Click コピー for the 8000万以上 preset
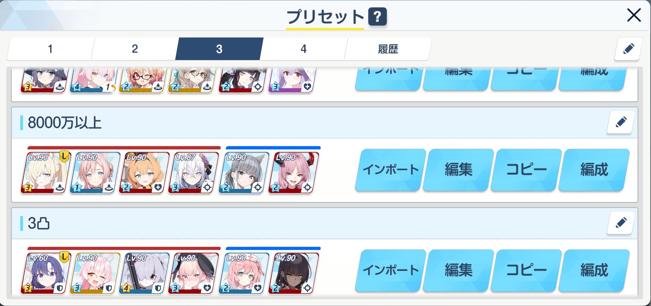Image resolution: width=651 pixels, height=306 pixels. 526,170
